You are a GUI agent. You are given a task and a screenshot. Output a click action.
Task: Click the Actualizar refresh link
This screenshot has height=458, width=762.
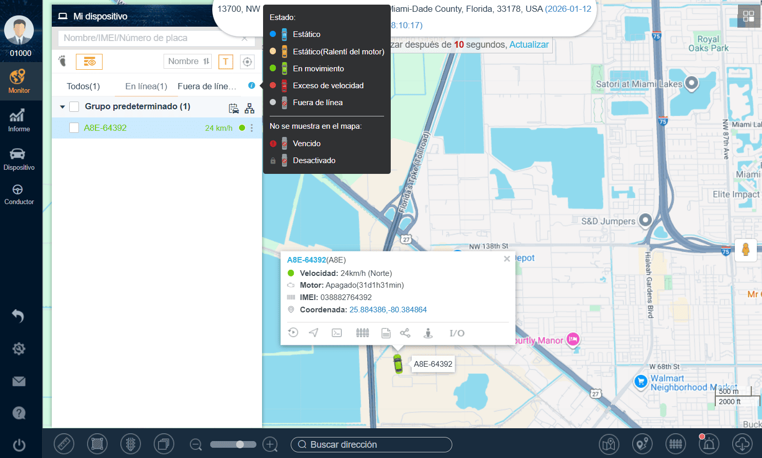(529, 45)
